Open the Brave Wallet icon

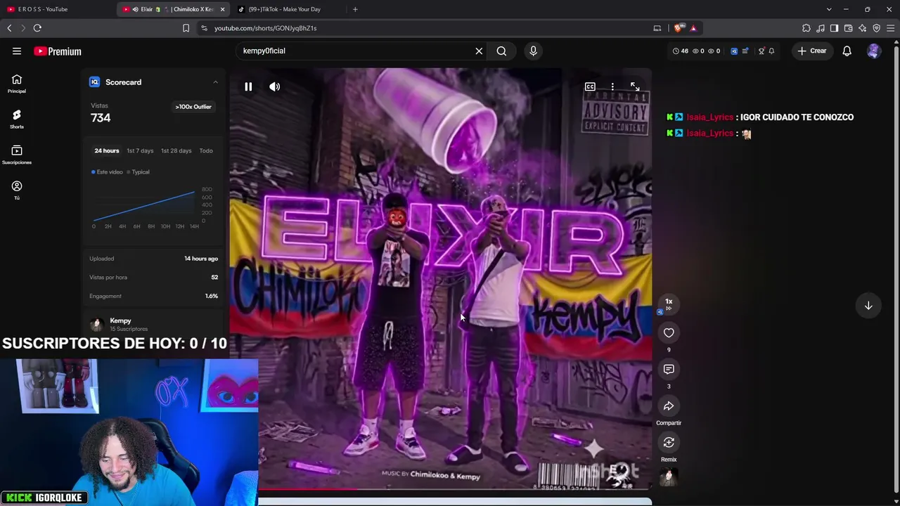click(849, 28)
